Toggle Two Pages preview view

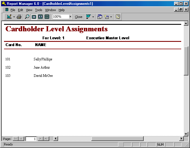[x=40, y=17]
